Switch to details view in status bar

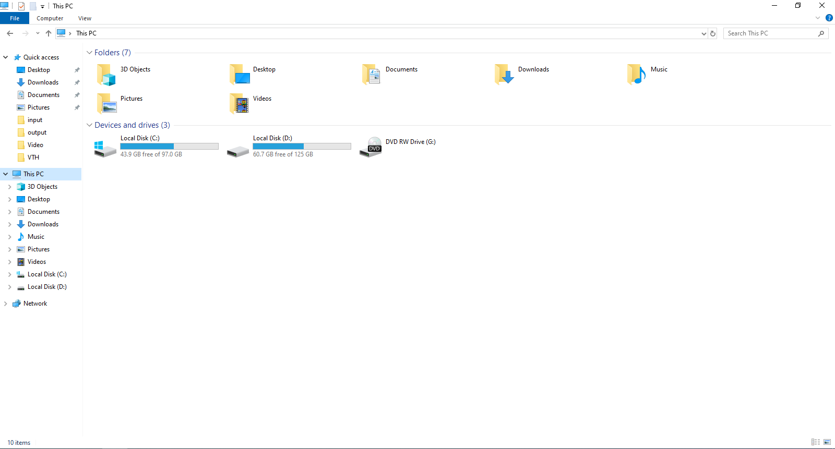click(x=816, y=442)
